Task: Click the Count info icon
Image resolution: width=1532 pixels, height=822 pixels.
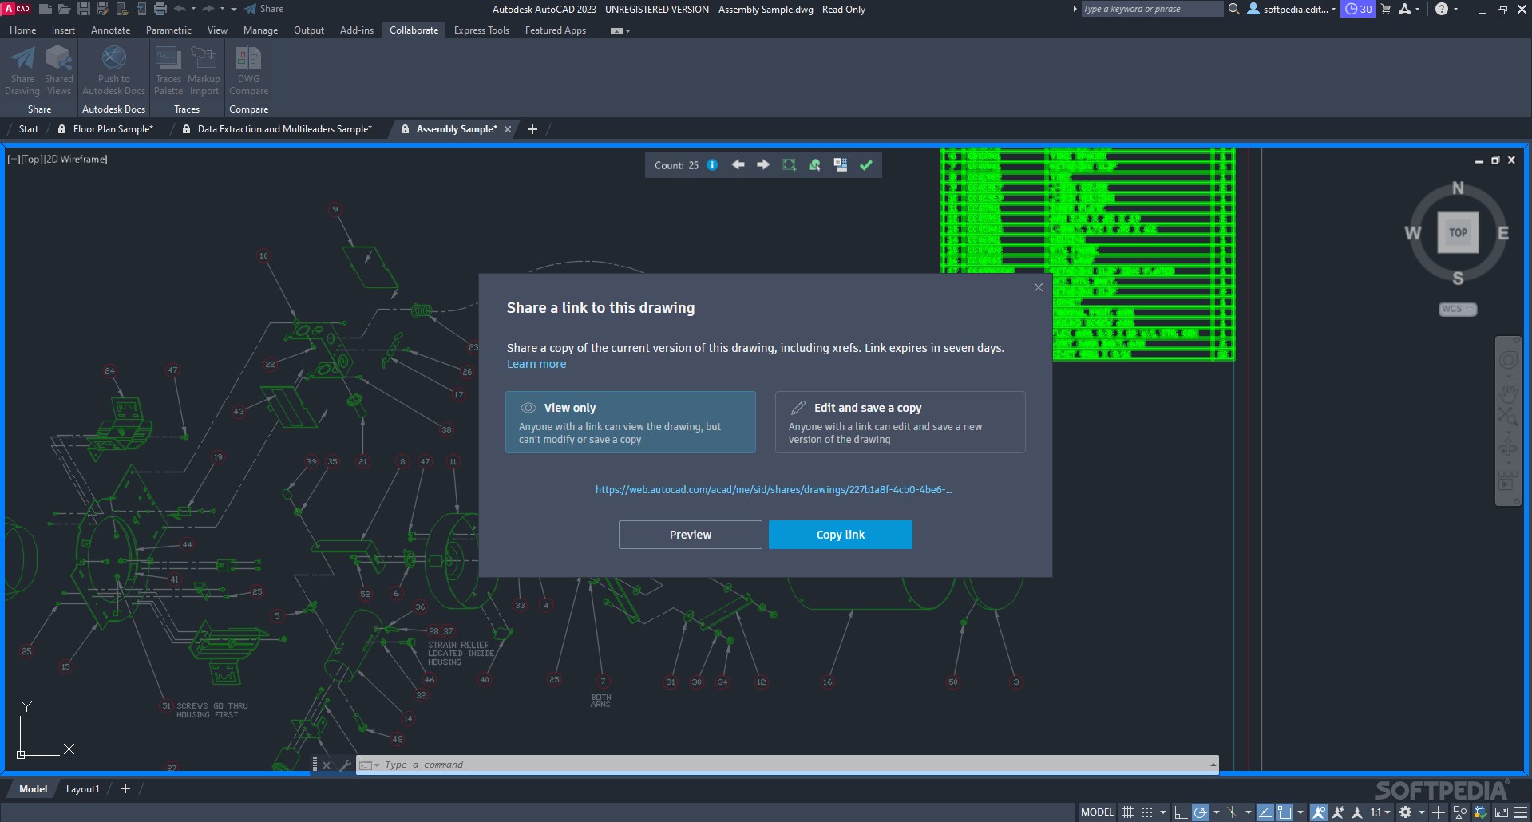Action: [x=712, y=164]
